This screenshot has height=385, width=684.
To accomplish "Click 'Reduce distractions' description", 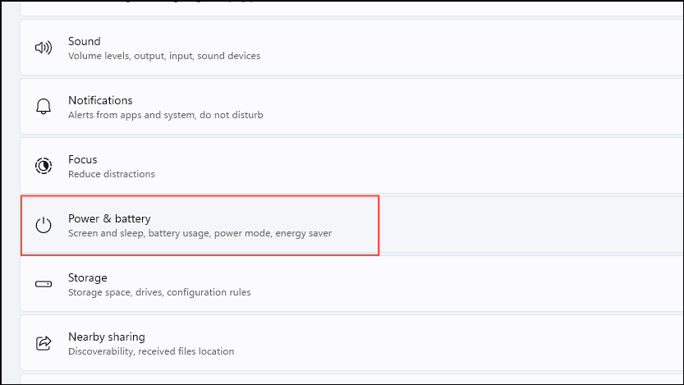I will 111,174.
